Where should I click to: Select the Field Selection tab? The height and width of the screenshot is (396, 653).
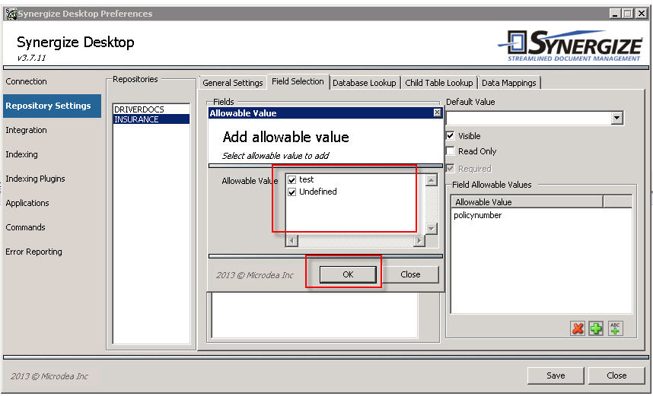(298, 81)
